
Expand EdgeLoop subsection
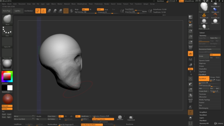[202, 63]
